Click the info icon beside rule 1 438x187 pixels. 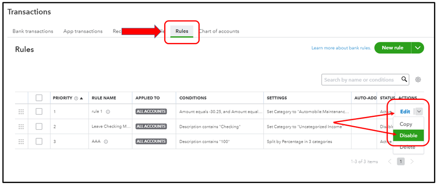[x=108, y=112]
